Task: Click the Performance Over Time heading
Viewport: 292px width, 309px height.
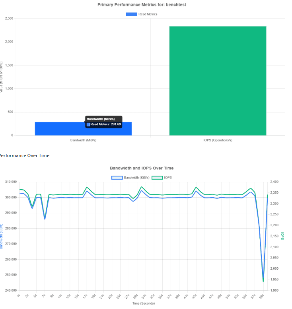Action: pos(25,155)
